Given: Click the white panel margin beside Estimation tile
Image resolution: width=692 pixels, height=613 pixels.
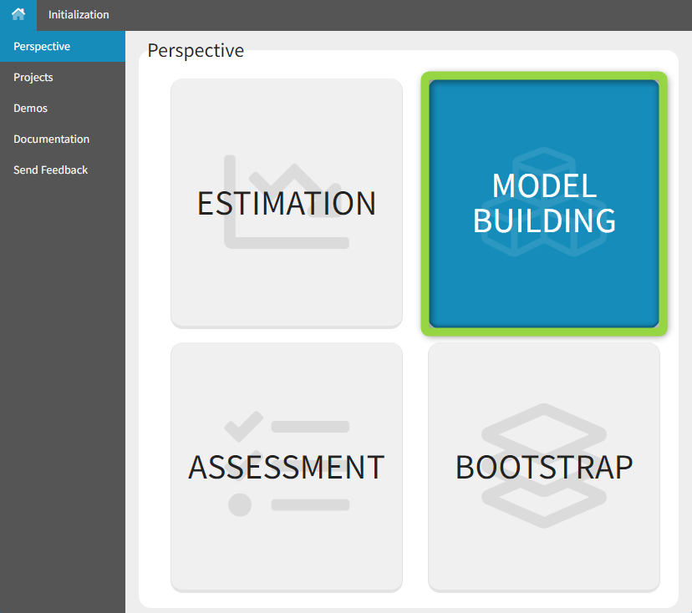Looking at the screenshot, I should coord(155,204).
